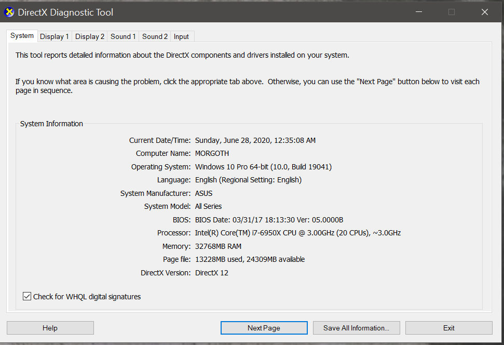The width and height of the screenshot is (504, 345).
Task: Open the Input tab
Action: click(x=181, y=37)
